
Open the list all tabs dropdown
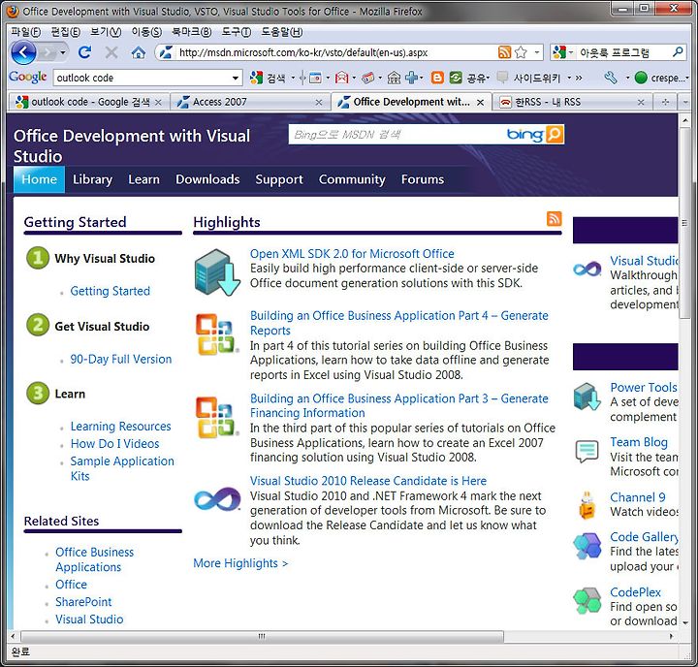coord(684,102)
